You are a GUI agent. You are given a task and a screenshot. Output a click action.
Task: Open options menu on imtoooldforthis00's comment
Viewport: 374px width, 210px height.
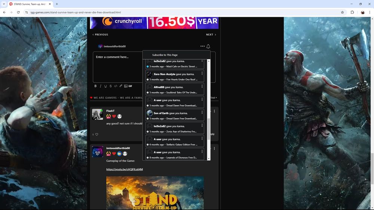coord(214,148)
